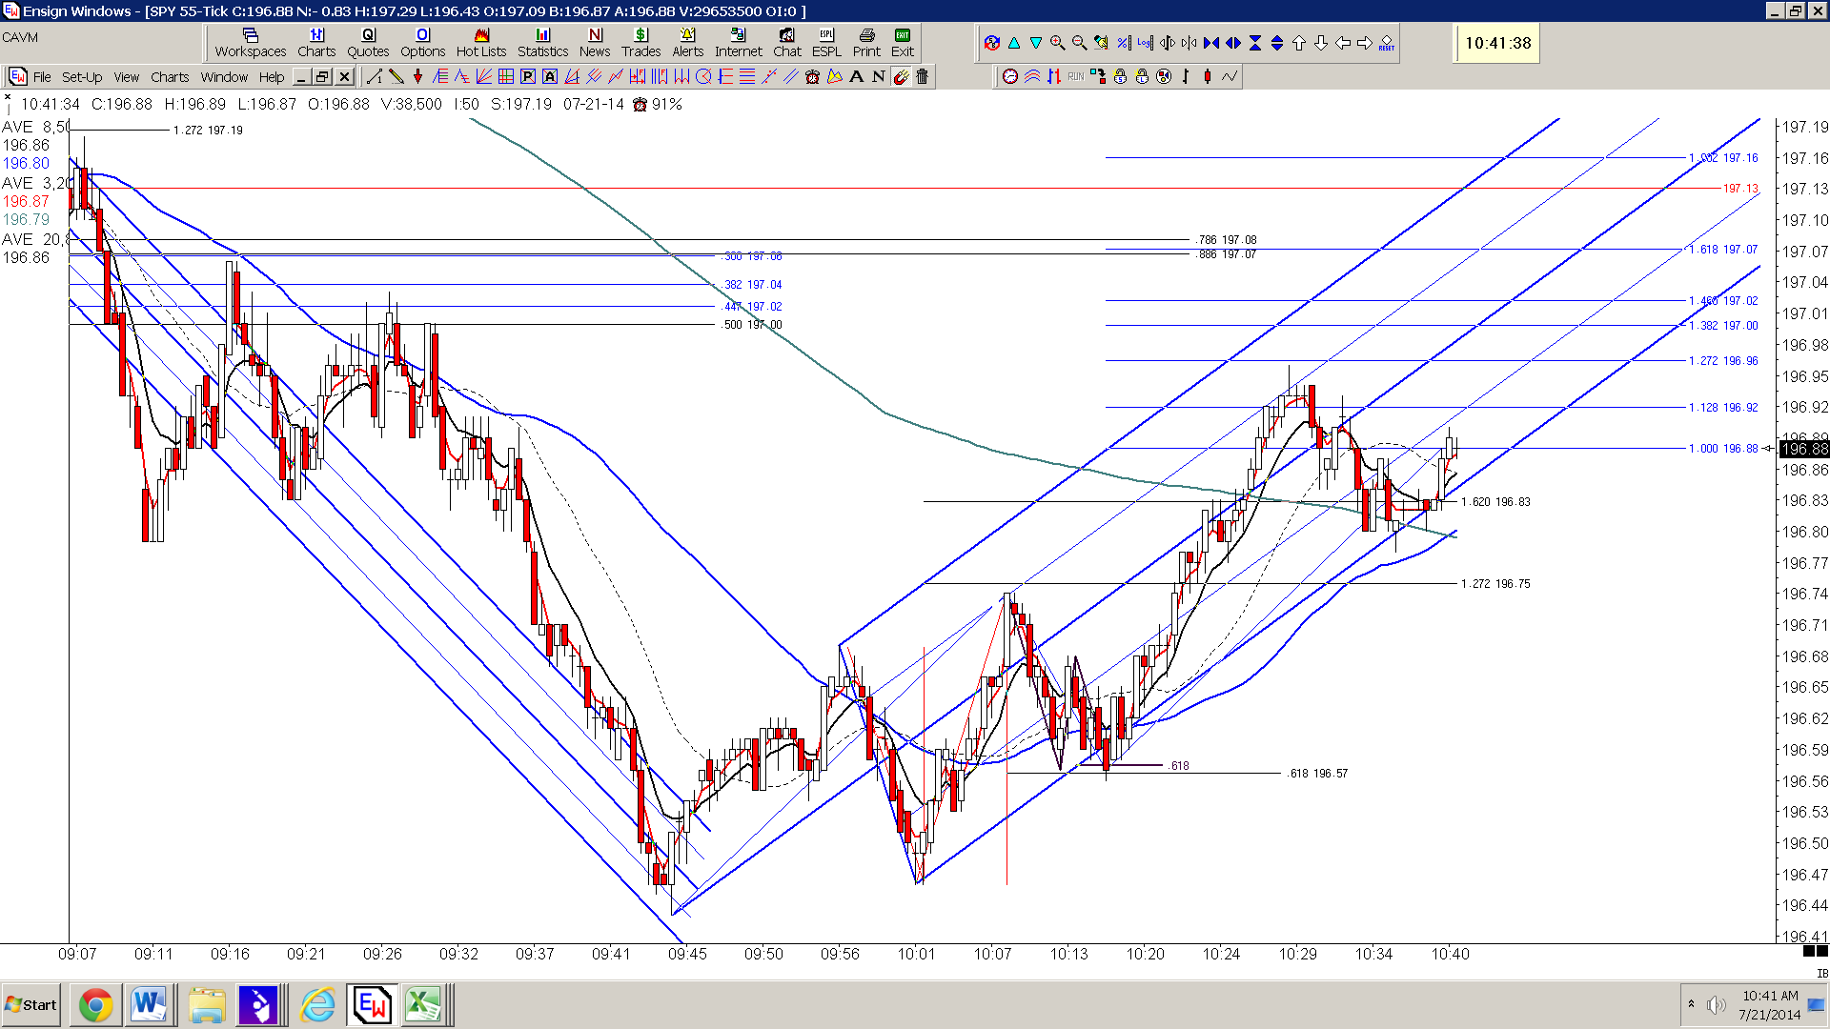This screenshot has height=1029, width=1830.
Task: Click the zoom out magnifier icon
Action: pos(1079,43)
